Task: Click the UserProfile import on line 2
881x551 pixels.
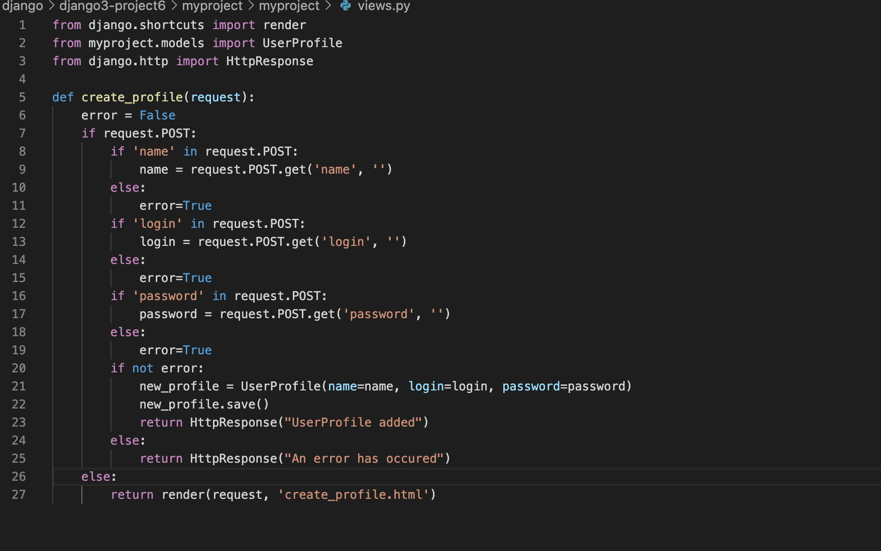Action: pyautogui.click(x=302, y=43)
